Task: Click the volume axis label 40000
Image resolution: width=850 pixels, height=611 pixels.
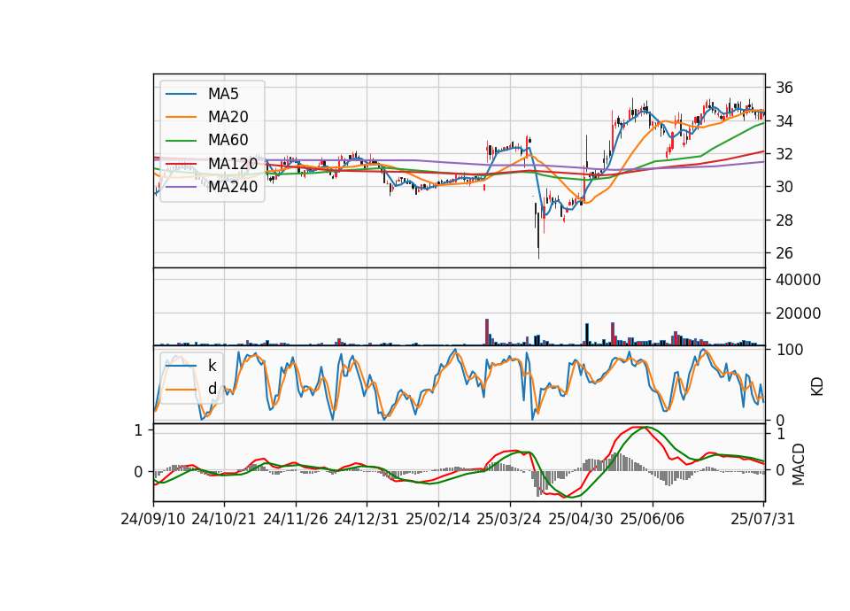Action: click(x=799, y=281)
